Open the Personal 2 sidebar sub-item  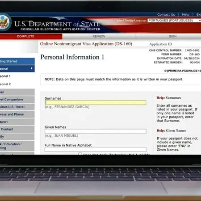5,84
